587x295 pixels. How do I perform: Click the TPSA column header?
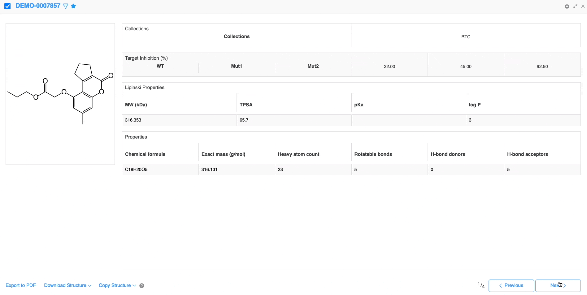pyautogui.click(x=246, y=105)
